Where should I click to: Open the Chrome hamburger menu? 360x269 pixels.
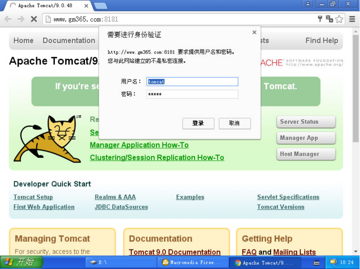[352, 19]
